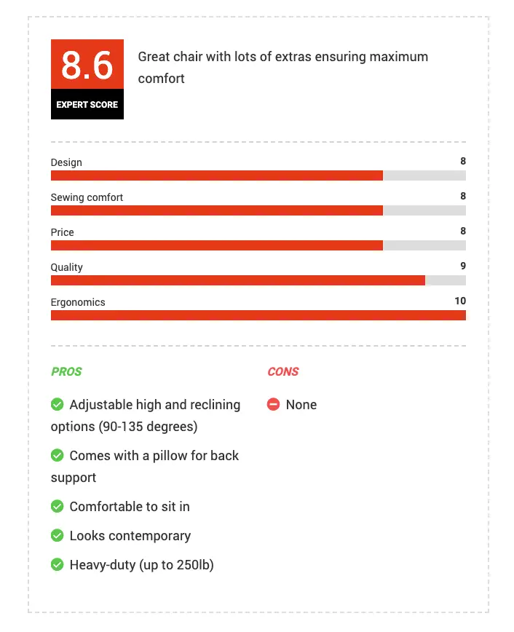This screenshot has height=632, width=514.
Task: Click the Quality rating bar
Action: tap(258, 280)
